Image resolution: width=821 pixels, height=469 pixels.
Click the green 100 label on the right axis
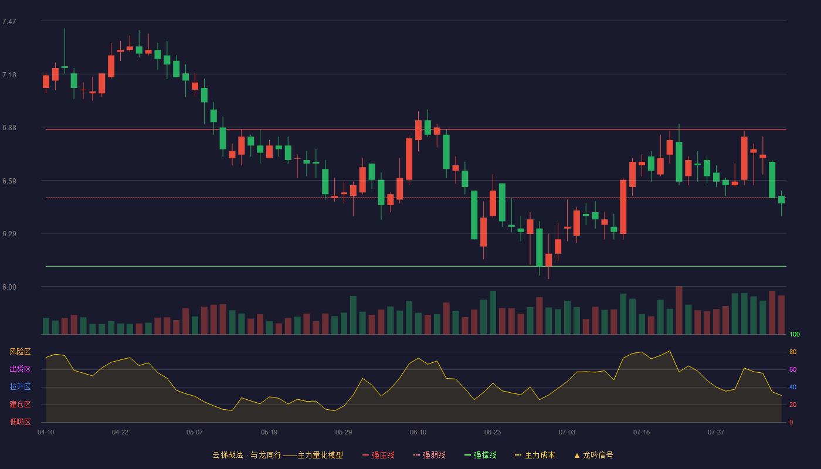click(795, 335)
